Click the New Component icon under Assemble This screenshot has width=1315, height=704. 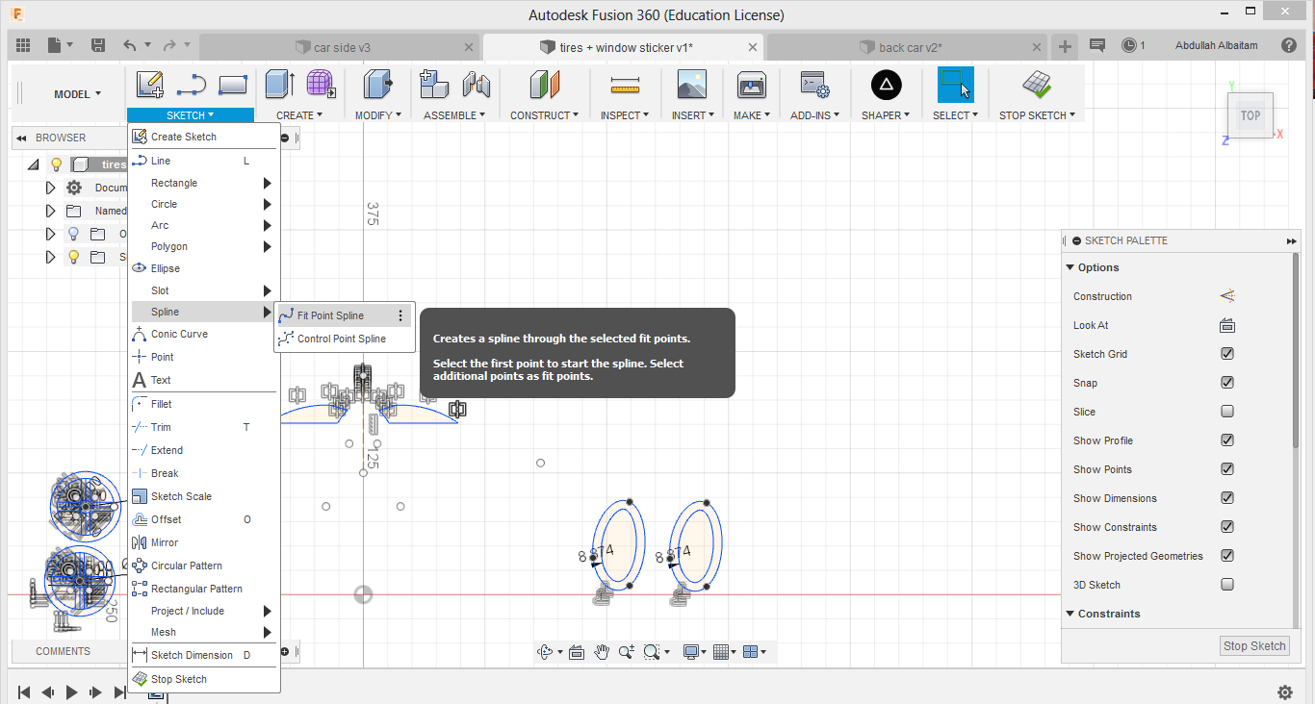[434, 85]
